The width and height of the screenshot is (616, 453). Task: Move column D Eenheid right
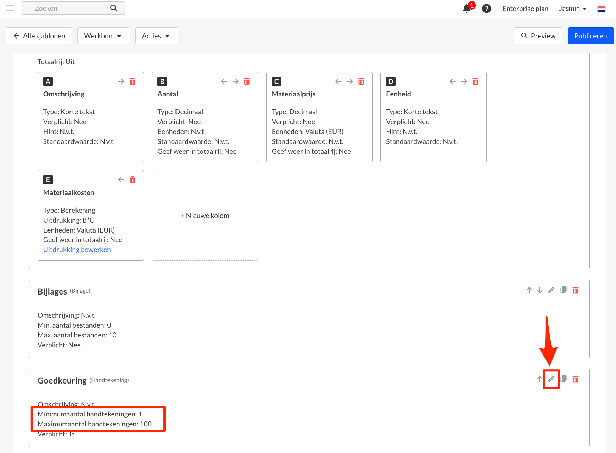[464, 82]
